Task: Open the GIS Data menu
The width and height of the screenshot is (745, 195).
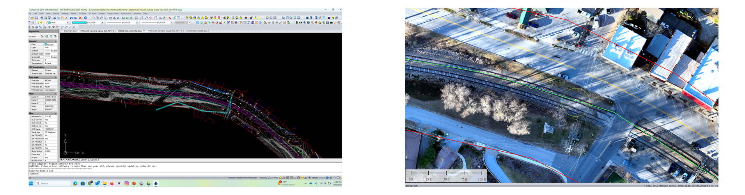Action: pos(82,13)
